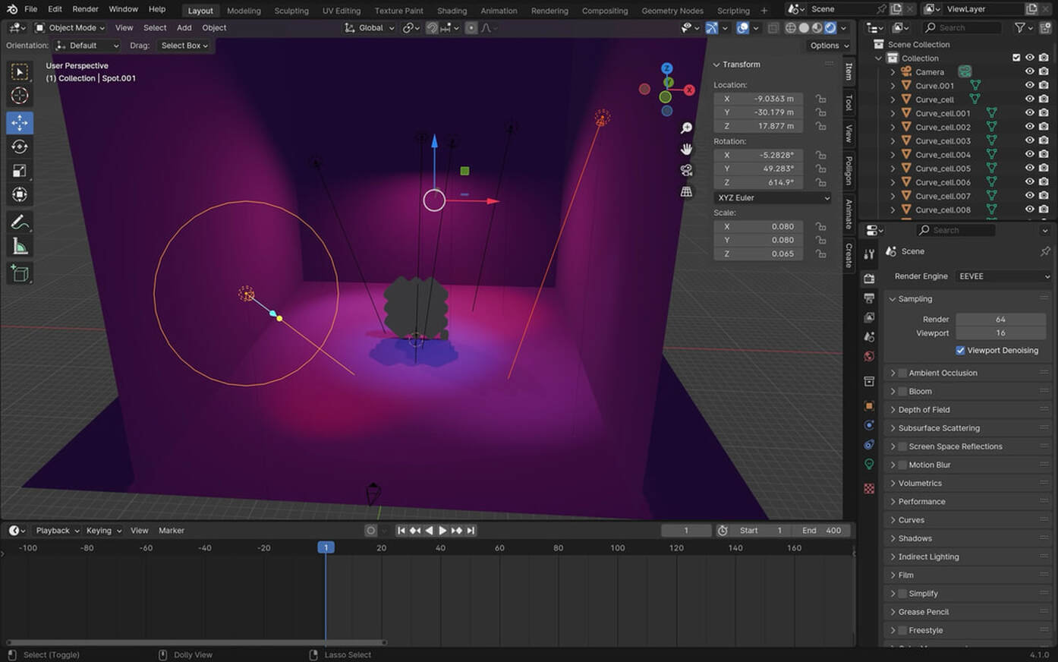Select the Measure tool
This screenshot has width=1058, height=662.
click(20, 247)
